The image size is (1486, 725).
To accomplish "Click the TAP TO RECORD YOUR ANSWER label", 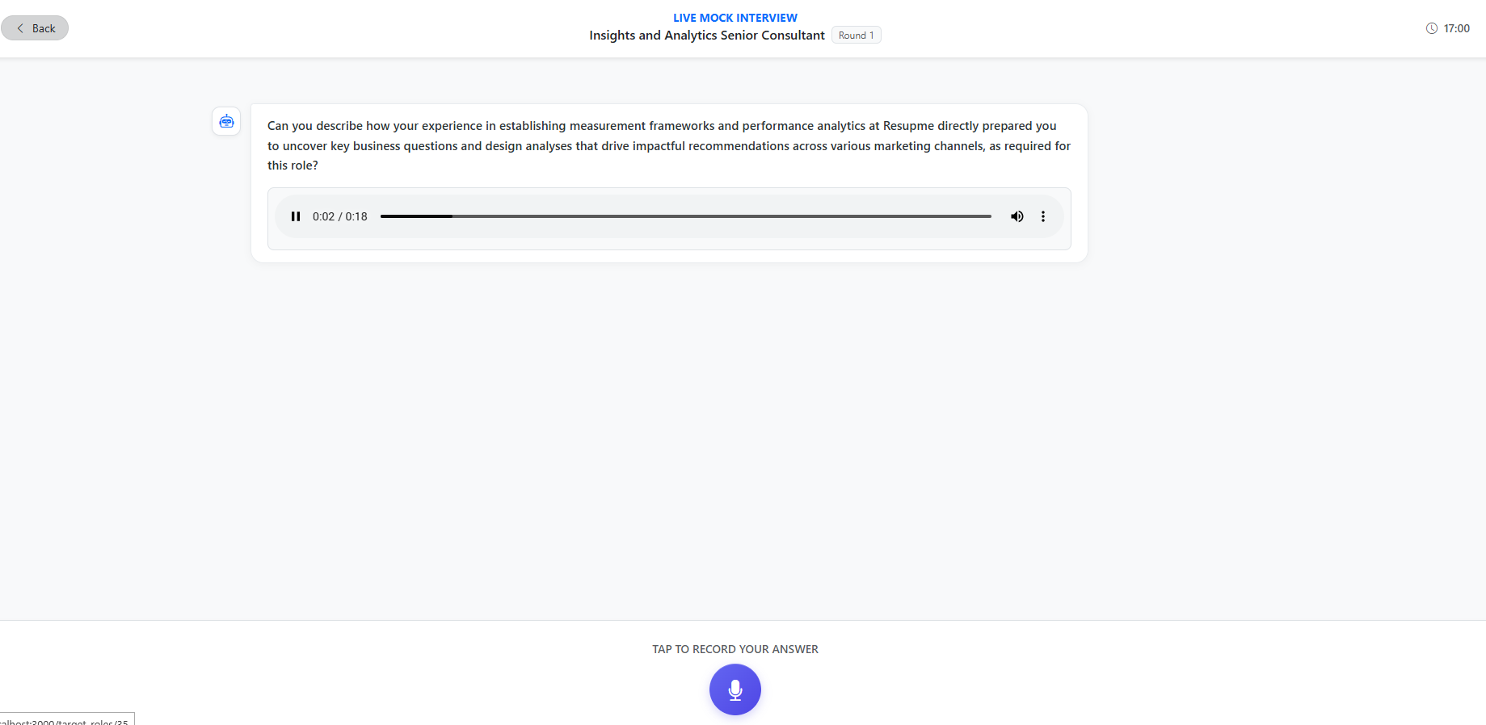I will coord(735,649).
